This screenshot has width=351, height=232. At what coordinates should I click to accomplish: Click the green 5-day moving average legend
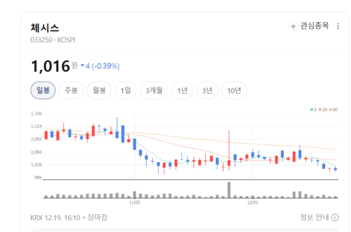[314, 110]
